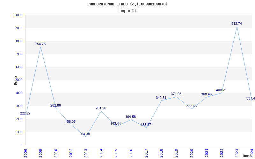Select the 300 y-axis tick label
The height and width of the screenshot is (159, 255).
(19, 106)
